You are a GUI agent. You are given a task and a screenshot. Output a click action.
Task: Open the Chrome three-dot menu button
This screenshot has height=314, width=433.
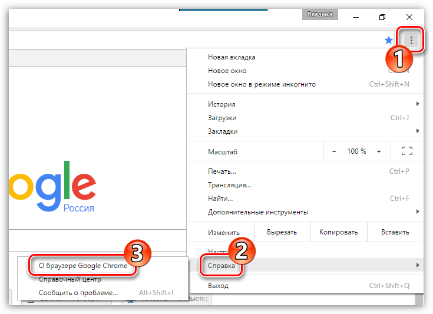click(x=411, y=40)
